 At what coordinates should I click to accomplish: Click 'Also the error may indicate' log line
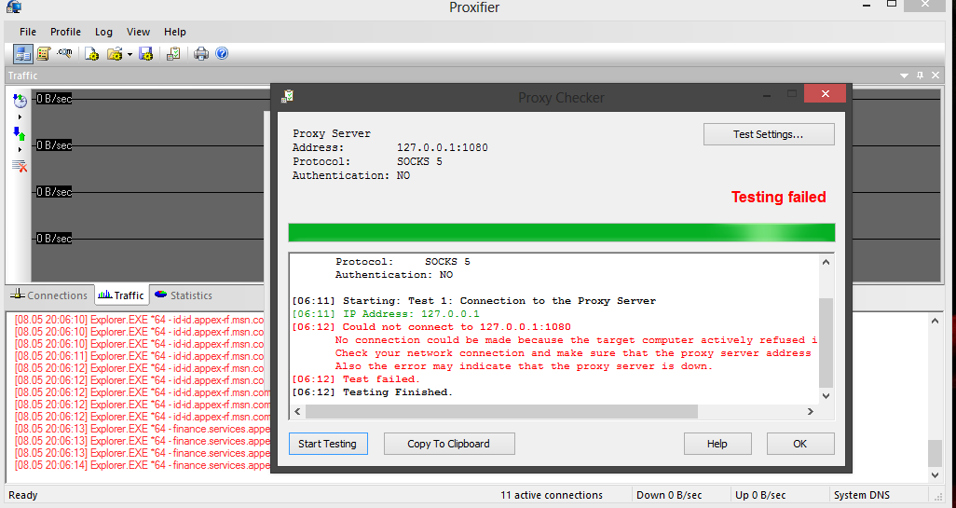pyautogui.click(x=524, y=366)
